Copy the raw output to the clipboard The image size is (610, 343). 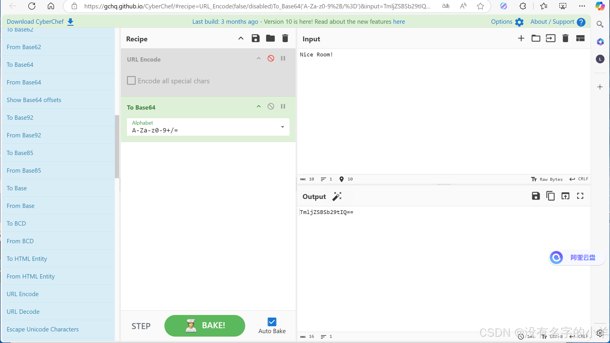tap(550, 196)
